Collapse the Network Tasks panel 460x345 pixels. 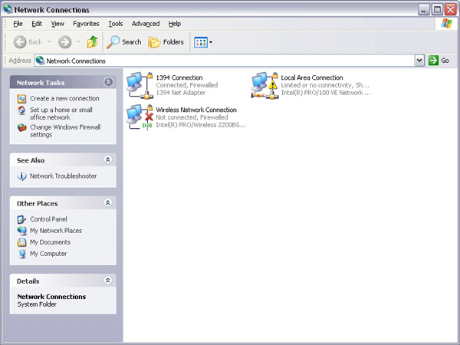[x=108, y=82]
